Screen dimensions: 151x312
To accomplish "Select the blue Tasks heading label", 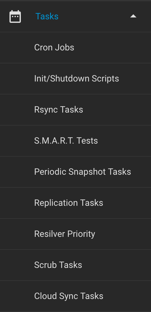I will (x=47, y=16).
